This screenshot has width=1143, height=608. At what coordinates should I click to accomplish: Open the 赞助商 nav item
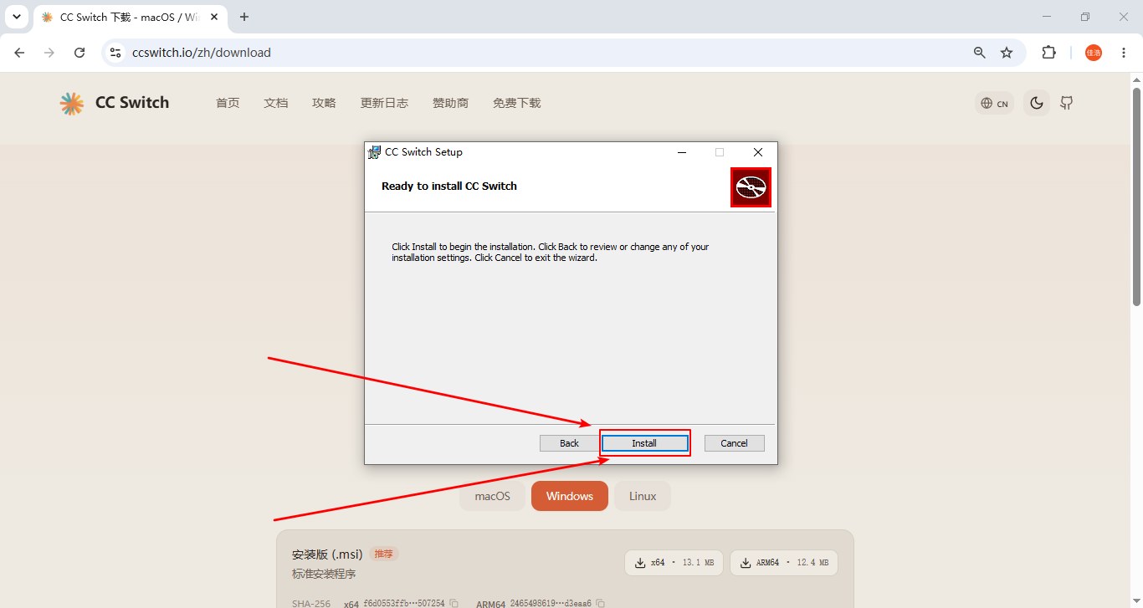[450, 103]
